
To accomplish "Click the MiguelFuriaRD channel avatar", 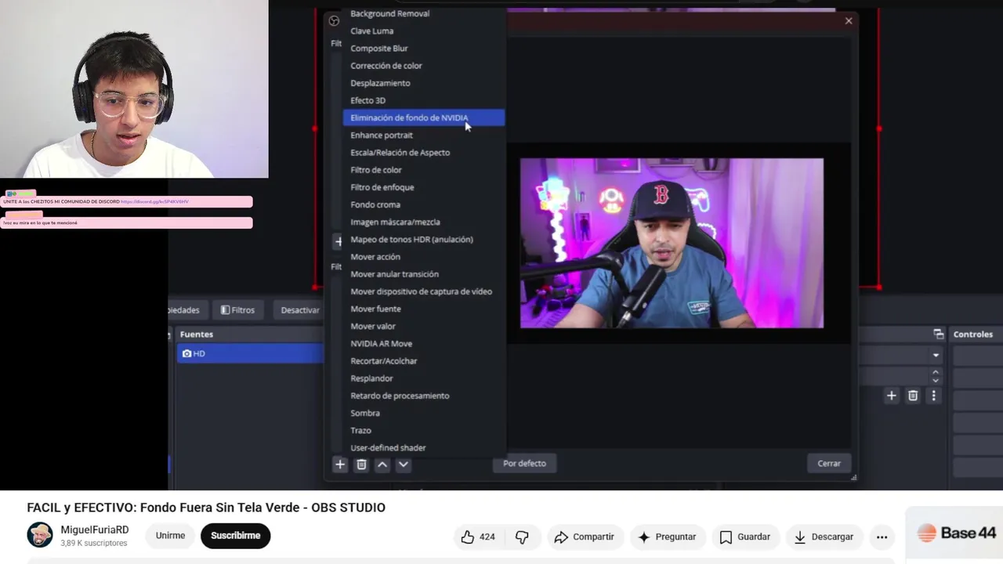I will pyautogui.click(x=40, y=535).
